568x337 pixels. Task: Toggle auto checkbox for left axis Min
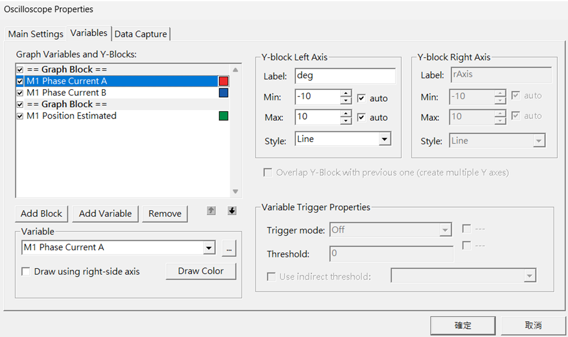[x=361, y=98]
